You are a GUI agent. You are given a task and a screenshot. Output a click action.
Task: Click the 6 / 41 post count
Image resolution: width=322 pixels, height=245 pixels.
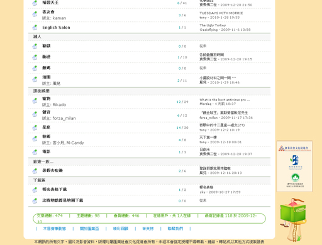coord(182,3)
